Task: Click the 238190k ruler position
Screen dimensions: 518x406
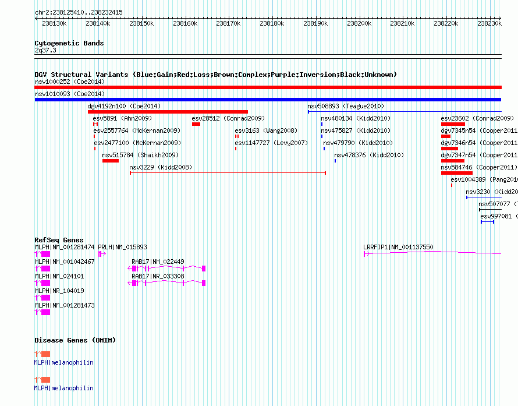Action: [x=315, y=23]
